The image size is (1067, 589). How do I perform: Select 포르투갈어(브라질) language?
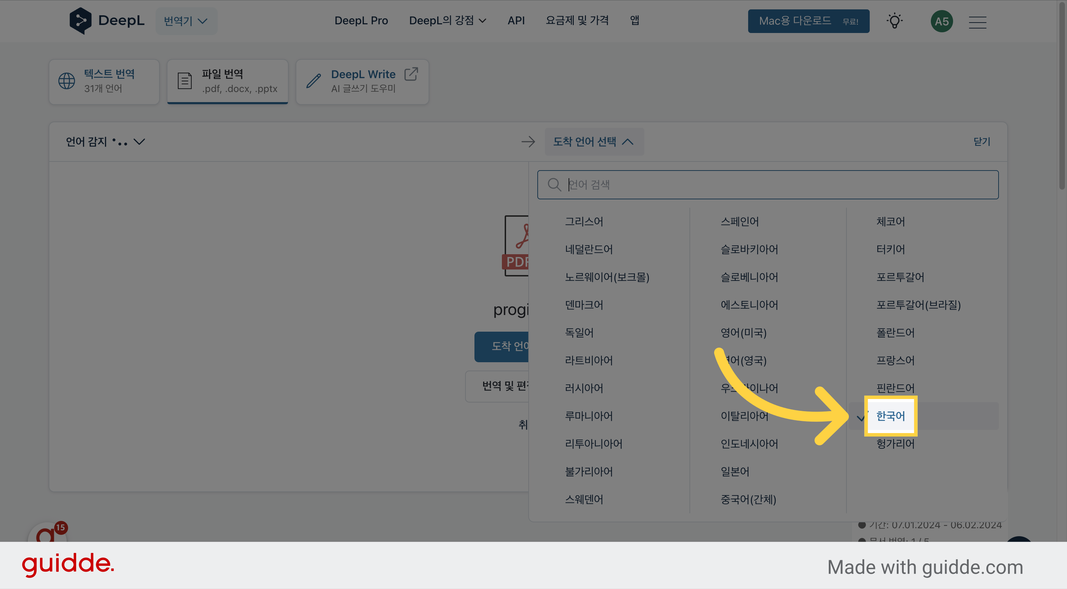coord(918,305)
